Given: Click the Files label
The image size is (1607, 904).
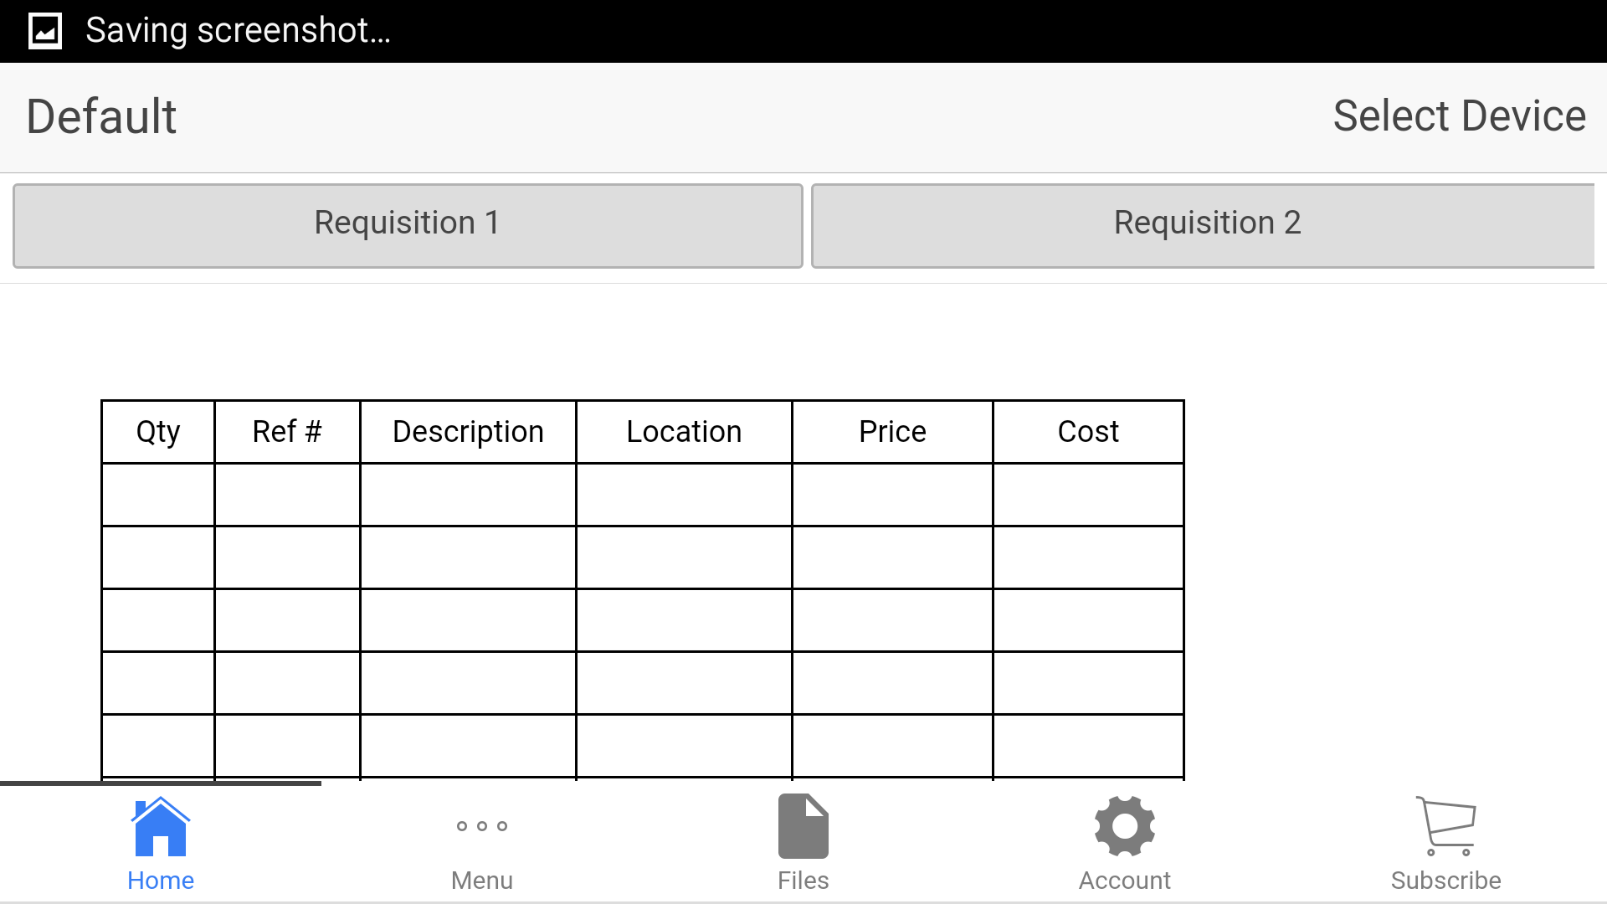Looking at the screenshot, I should (x=803, y=880).
